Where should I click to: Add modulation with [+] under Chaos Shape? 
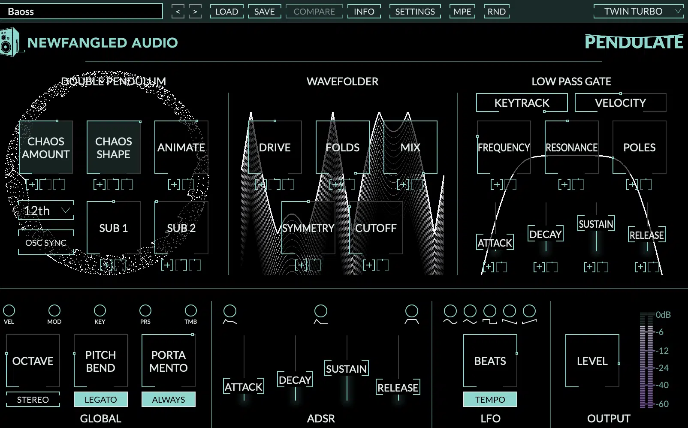pos(100,184)
